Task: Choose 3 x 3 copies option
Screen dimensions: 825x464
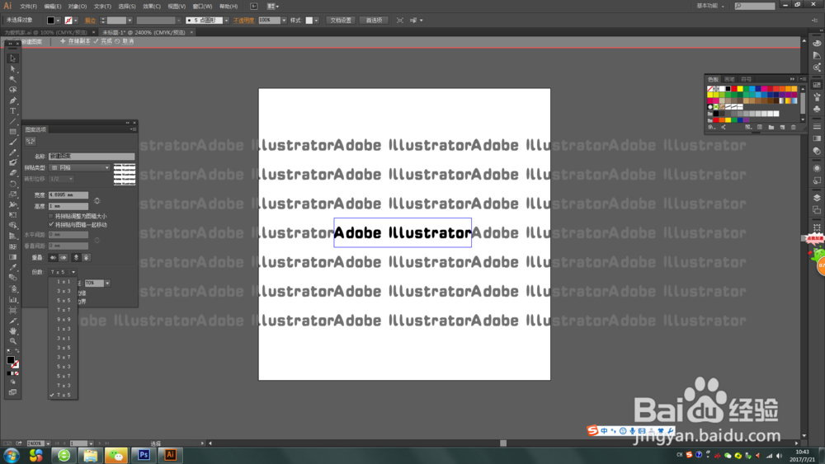Action: [64, 291]
